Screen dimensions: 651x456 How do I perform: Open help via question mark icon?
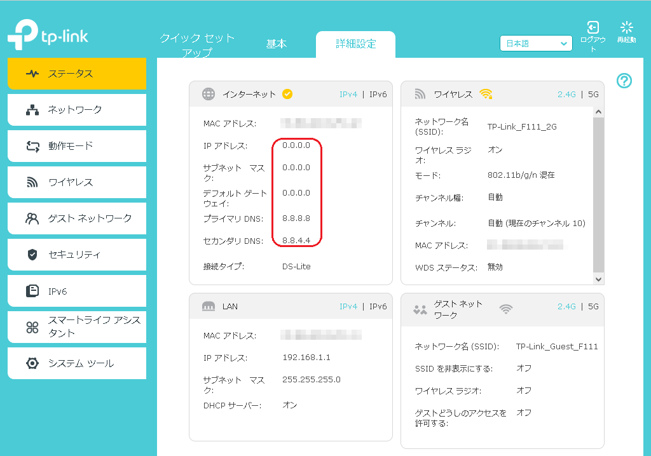pyautogui.click(x=624, y=81)
